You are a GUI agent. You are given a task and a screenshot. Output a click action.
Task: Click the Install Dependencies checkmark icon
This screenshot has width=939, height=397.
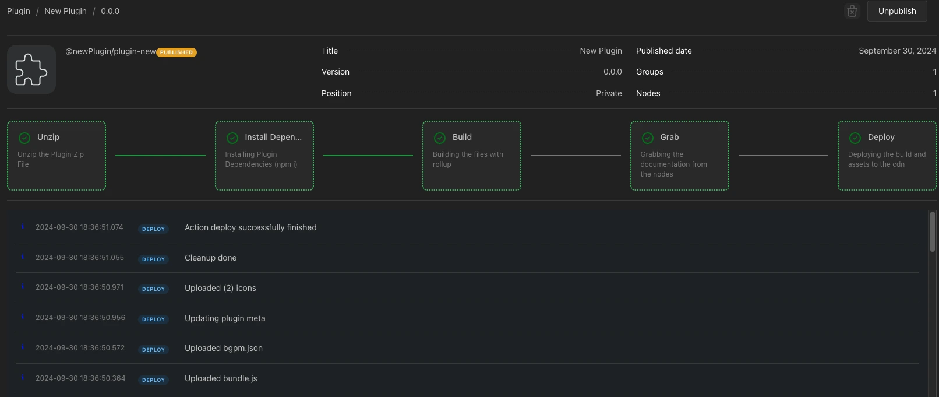coord(232,138)
